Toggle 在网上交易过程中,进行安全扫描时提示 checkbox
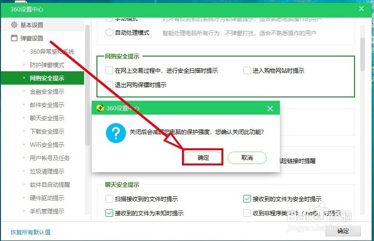Screen dimensions: 374x241 pos(109,71)
